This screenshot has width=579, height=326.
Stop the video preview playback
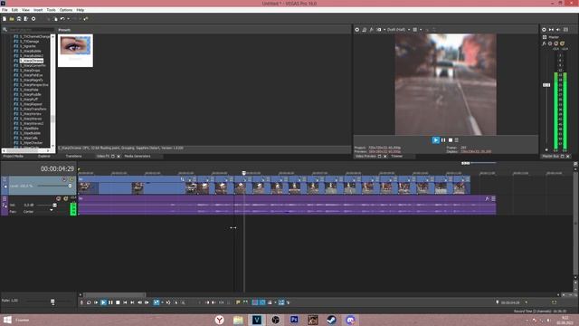[x=451, y=140]
